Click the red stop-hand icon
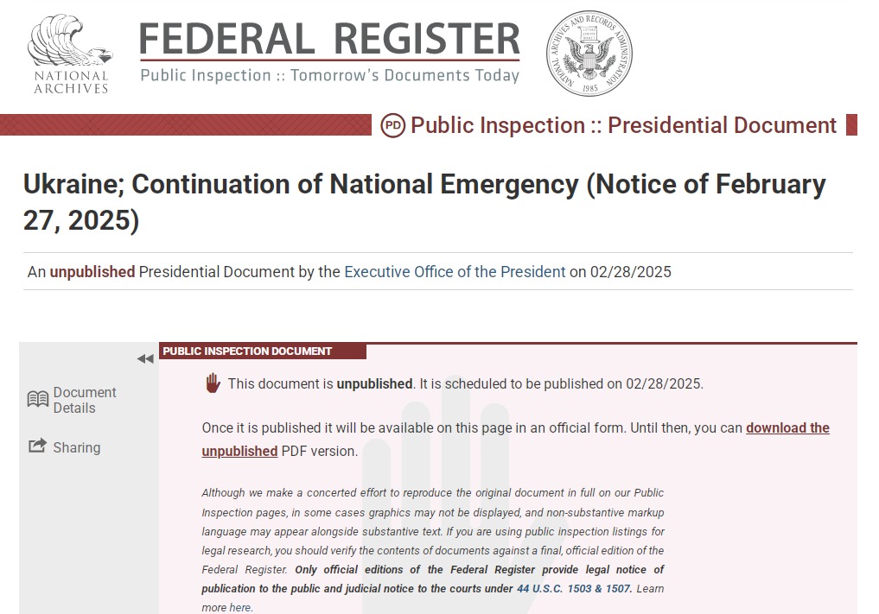The width and height of the screenshot is (879, 614). pyautogui.click(x=213, y=383)
